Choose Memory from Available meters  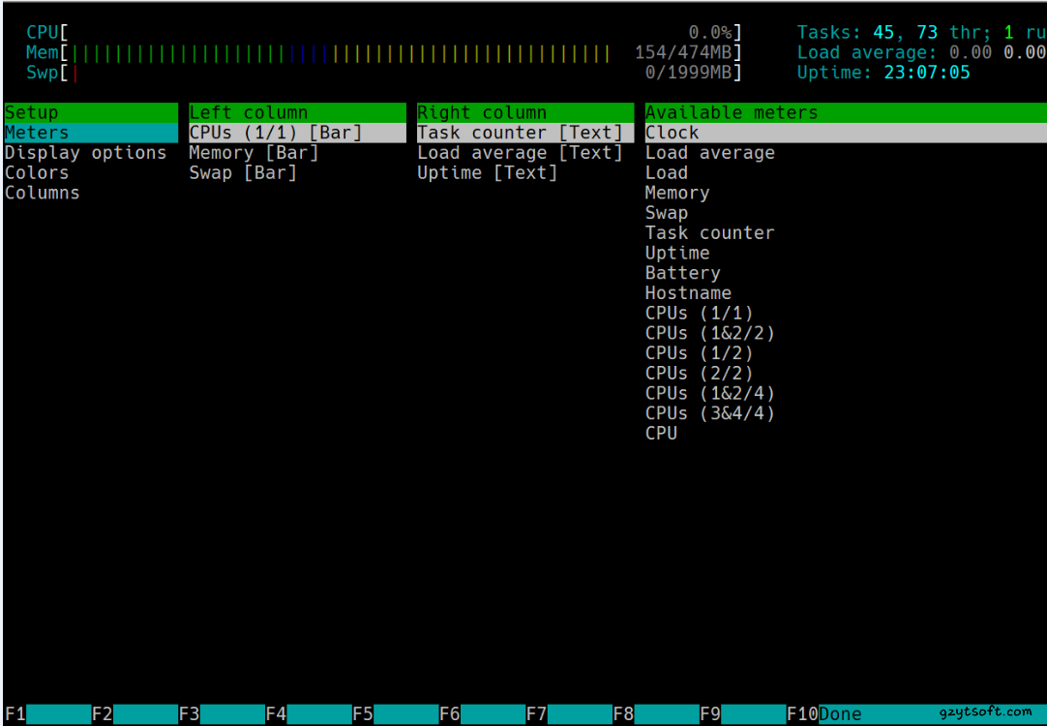tap(677, 193)
